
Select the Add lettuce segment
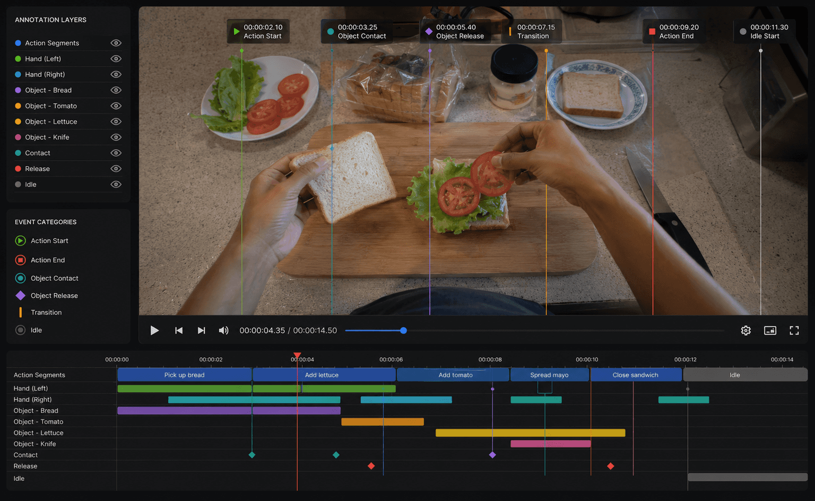click(x=324, y=375)
